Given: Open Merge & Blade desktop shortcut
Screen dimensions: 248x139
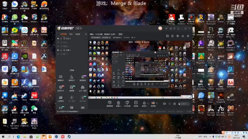Looking at the screenshot, I should click(34, 124).
